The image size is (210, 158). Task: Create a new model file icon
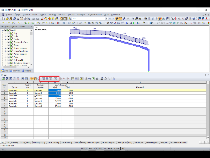coord(4,19)
